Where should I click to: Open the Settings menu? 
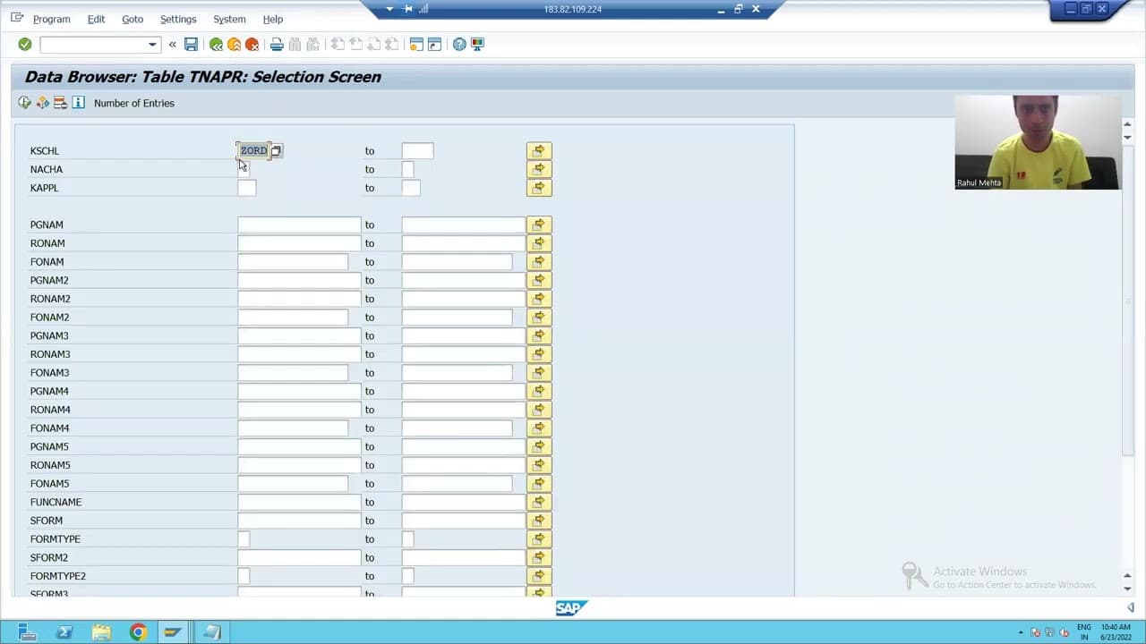(178, 19)
